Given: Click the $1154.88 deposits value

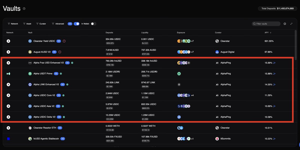Looking at the screenshot, I should (x=110, y=130).
